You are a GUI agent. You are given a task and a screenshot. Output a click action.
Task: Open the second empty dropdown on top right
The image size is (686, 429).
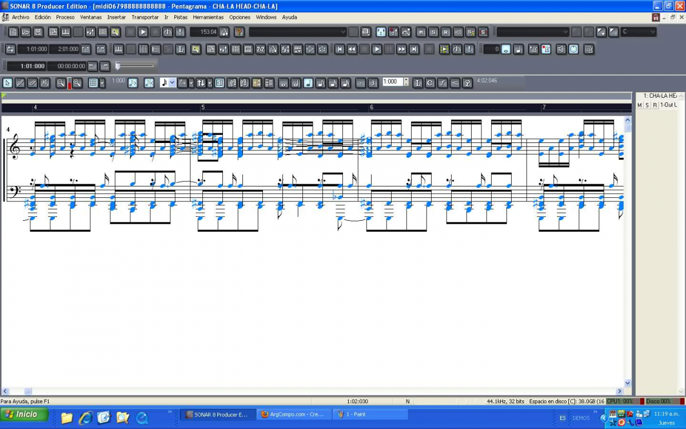click(533, 32)
